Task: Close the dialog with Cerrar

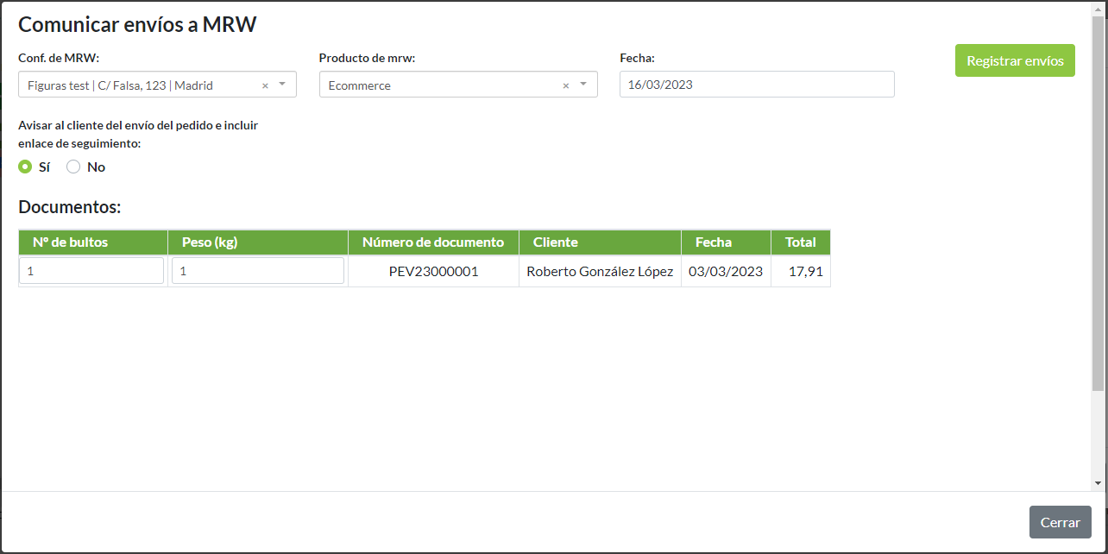Action: 1060,522
